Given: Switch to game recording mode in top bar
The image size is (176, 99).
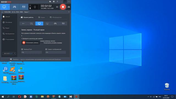Looking at the screenshot, I should 14,7.
